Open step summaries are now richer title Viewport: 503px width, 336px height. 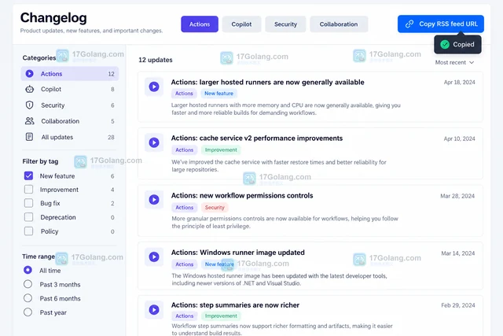pos(235,305)
